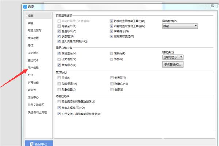
Task: Enable the 制表符(T) checkbox
Action: tap(112, 78)
